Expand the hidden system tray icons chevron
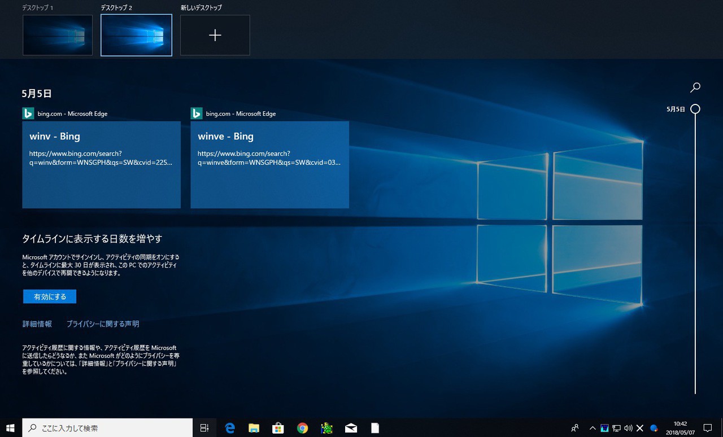 click(593, 428)
